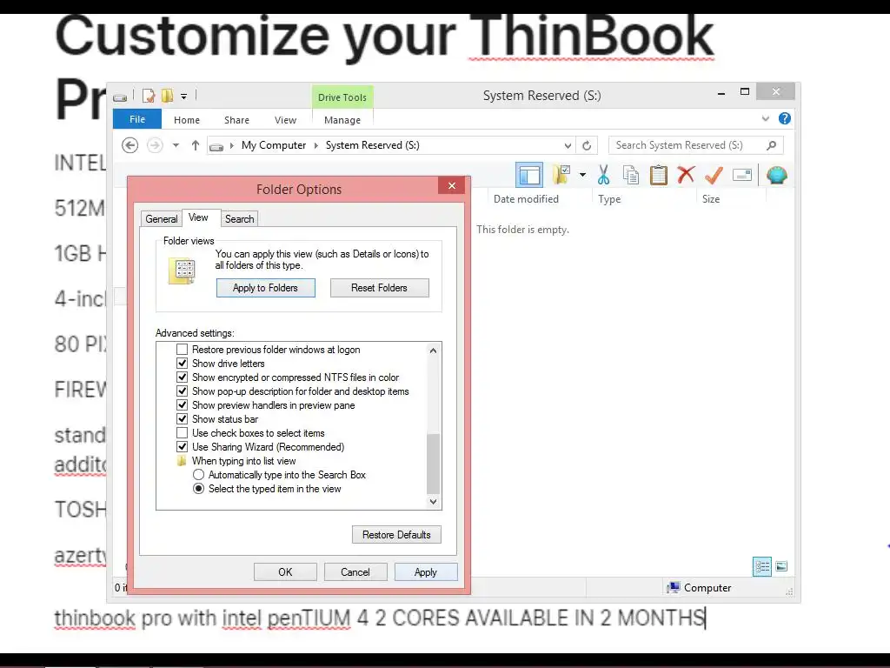Enable Use check boxes to select items
The image size is (890, 668).
(x=183, y=433)
